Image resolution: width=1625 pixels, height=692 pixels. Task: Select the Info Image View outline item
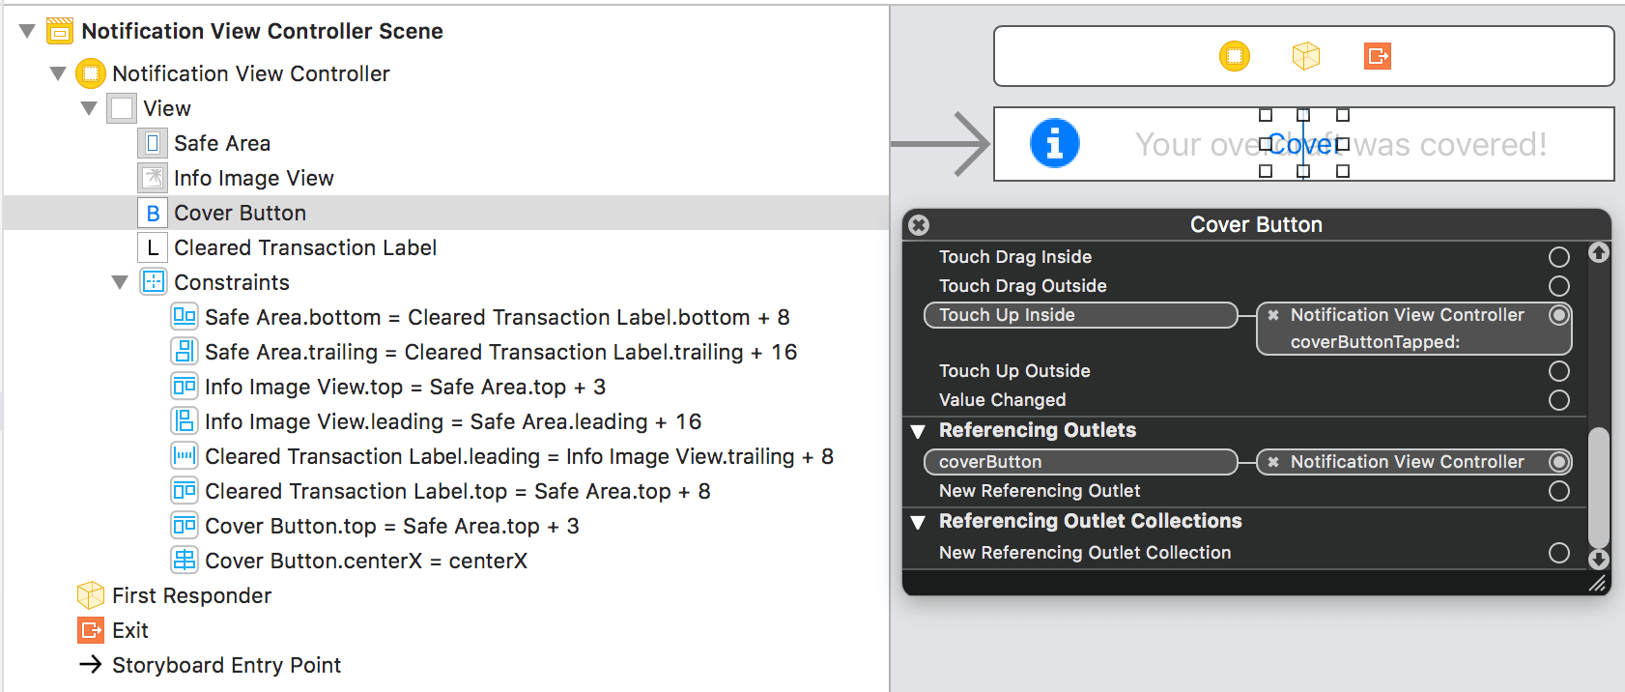coord(253,178)
